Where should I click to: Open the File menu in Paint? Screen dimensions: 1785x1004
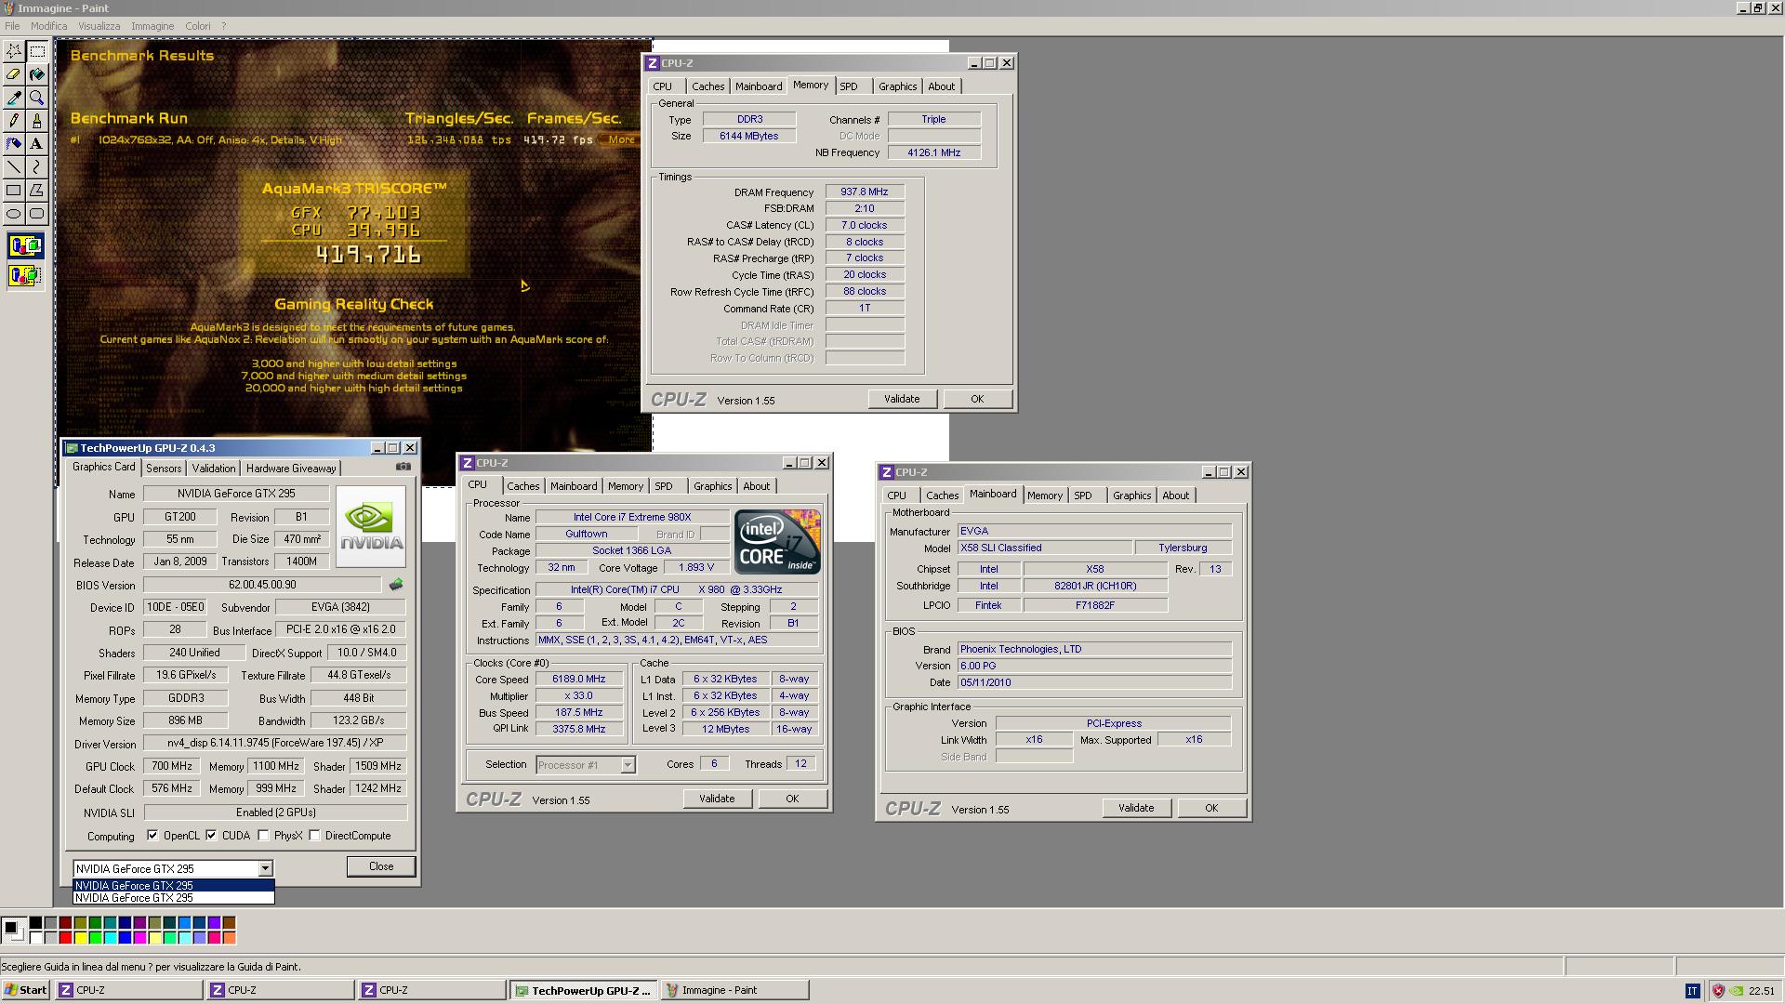point(12,26)
